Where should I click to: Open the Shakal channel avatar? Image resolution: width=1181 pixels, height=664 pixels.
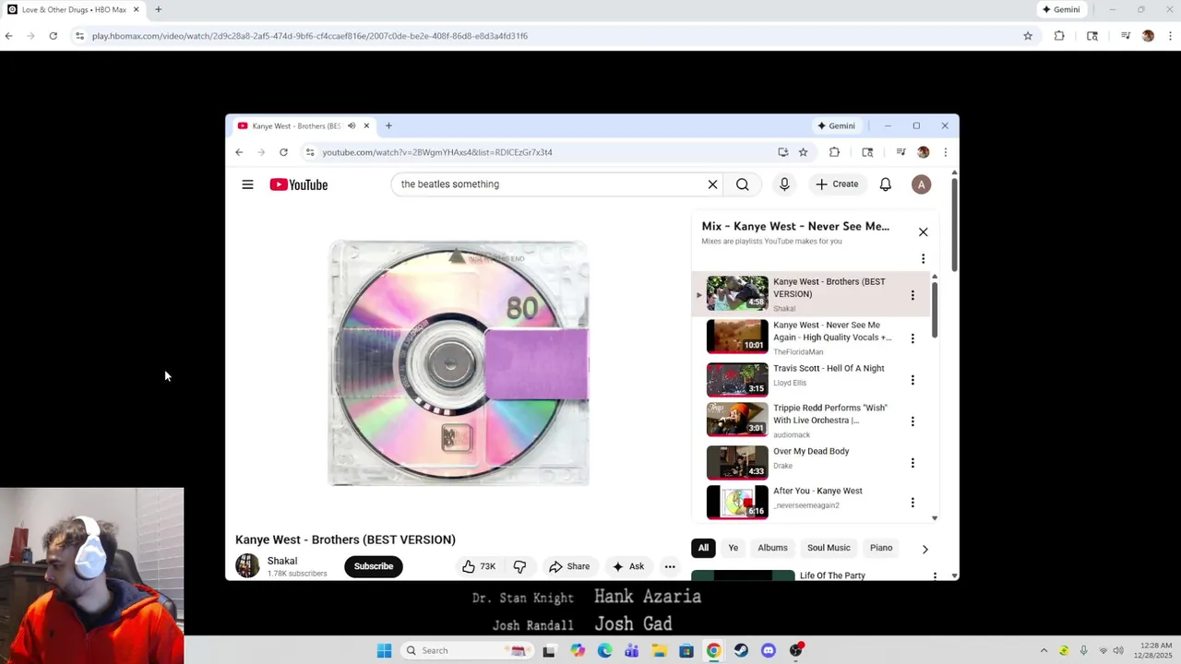(x=247, y=566)
